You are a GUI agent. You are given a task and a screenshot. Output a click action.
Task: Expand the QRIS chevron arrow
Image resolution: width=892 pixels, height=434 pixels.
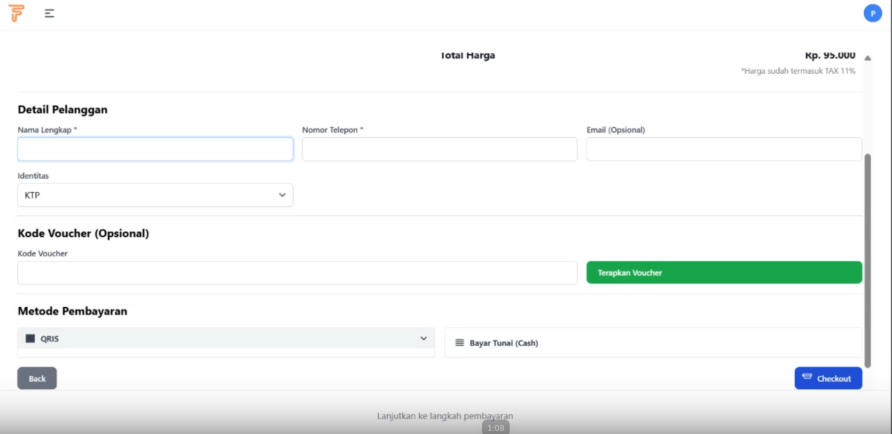pyautogui.click(x=423, y=339)
